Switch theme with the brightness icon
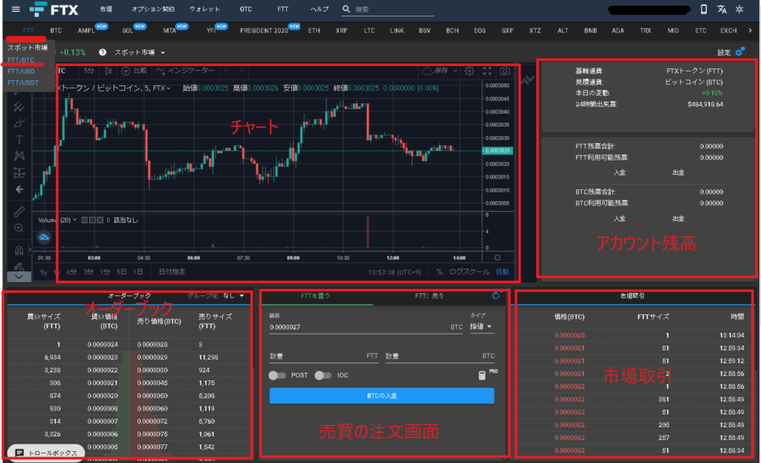Viewport: 761px width, 463px height. [739, 9]
